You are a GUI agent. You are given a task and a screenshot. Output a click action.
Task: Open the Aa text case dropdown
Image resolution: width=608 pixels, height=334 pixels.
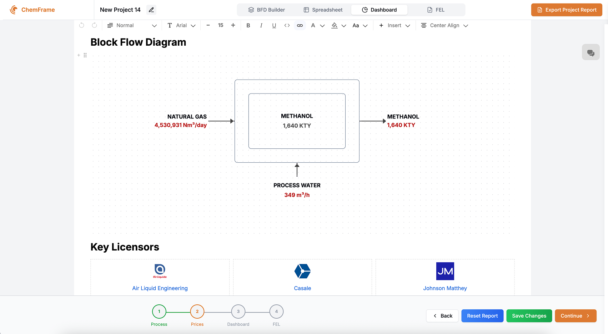coord(360,25)
